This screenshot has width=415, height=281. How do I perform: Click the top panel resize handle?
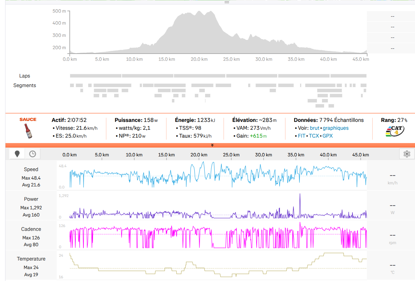[227, 2]
